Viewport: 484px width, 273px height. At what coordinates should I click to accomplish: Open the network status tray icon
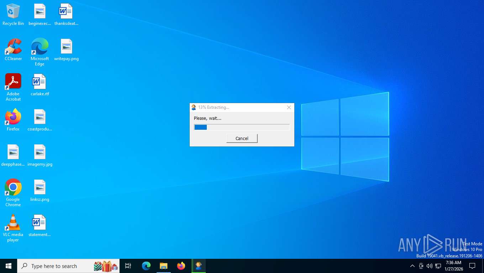pos(438,266)
